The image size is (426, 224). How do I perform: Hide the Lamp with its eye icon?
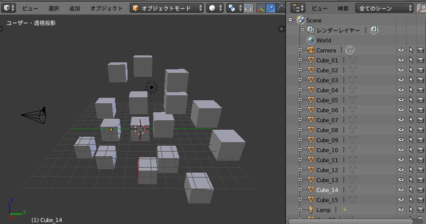coord(401,210)
